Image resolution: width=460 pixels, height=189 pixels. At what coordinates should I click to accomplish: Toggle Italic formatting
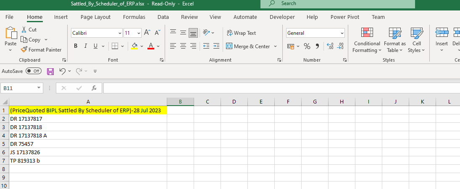86,46
